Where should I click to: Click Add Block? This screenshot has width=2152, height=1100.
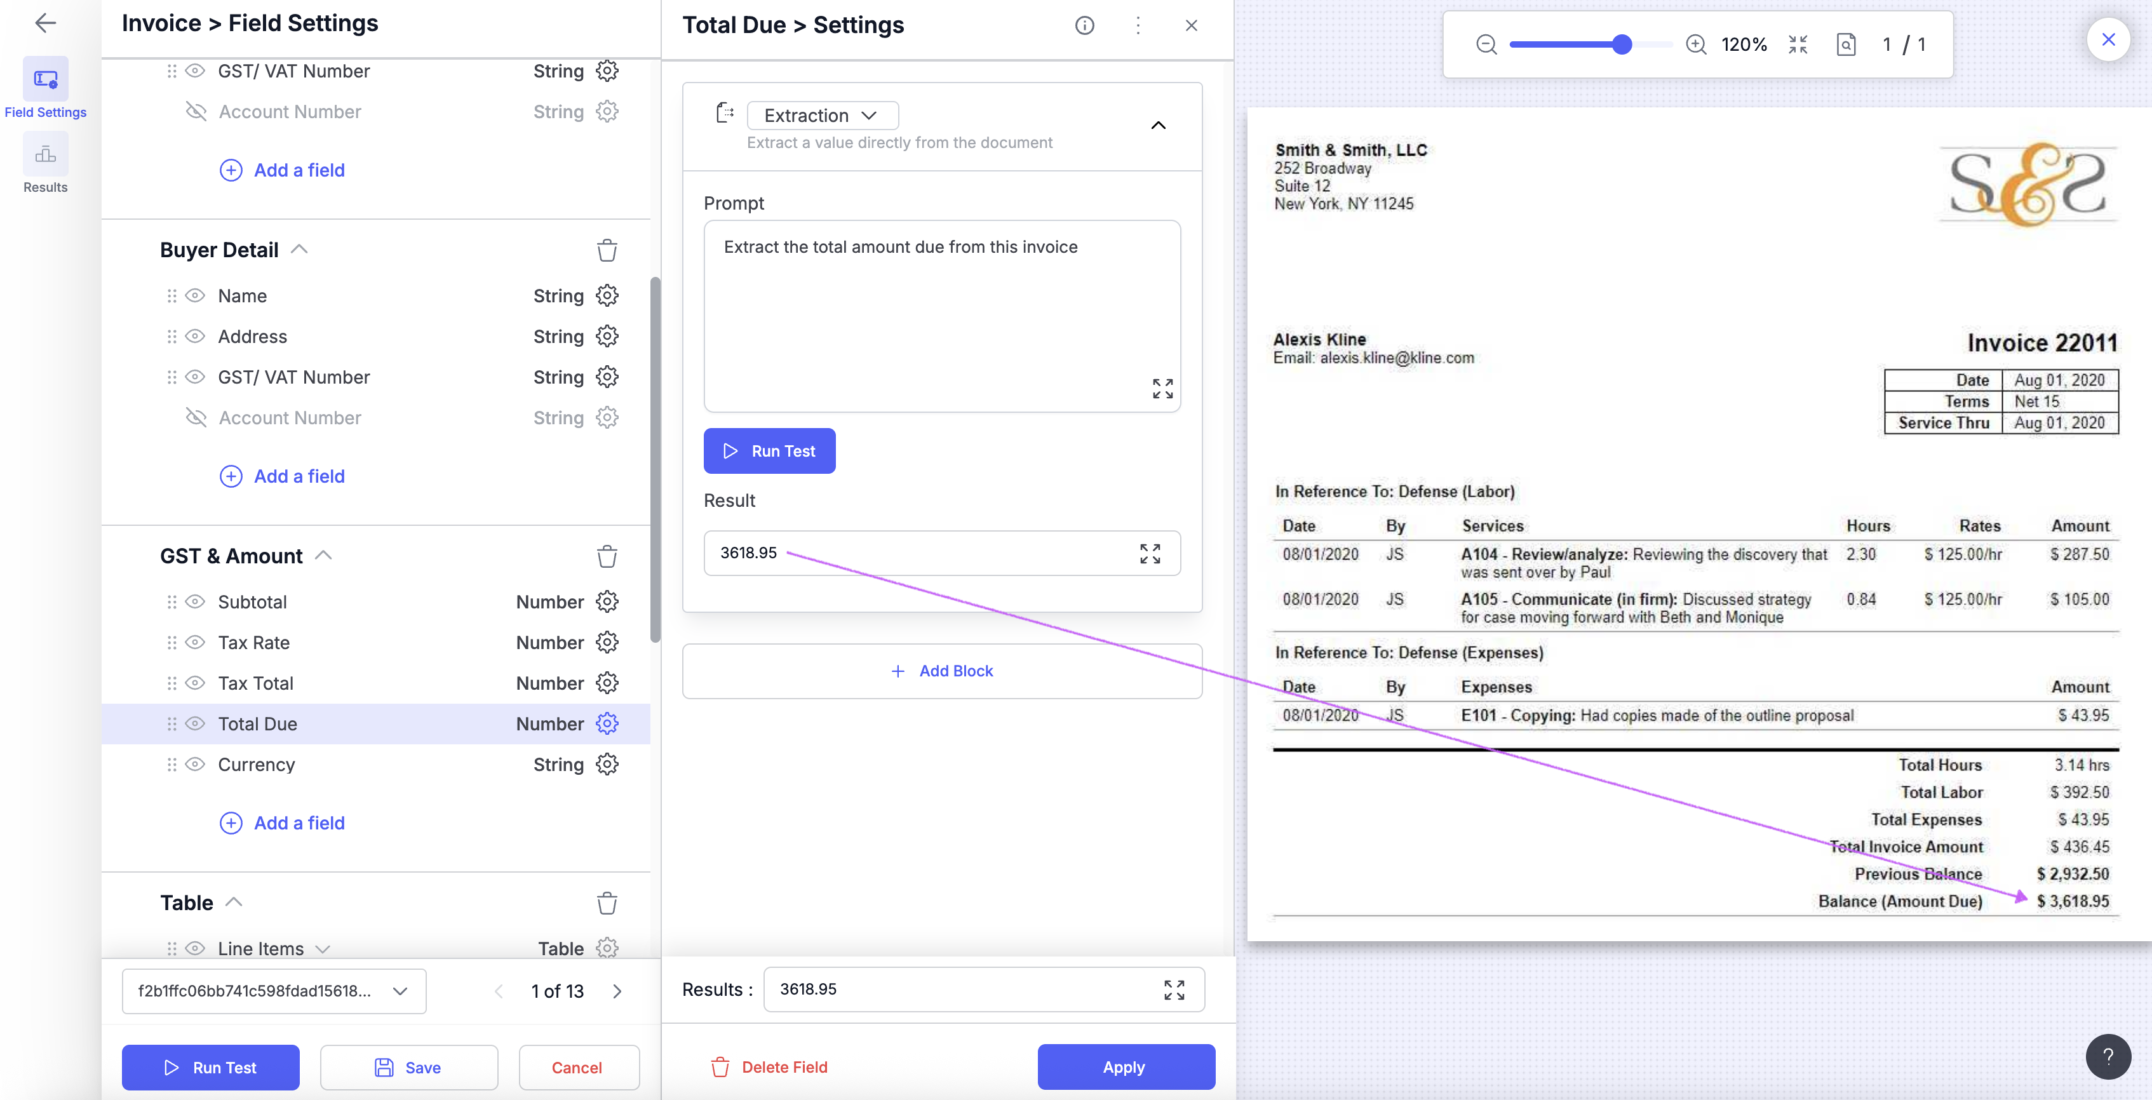941,671
